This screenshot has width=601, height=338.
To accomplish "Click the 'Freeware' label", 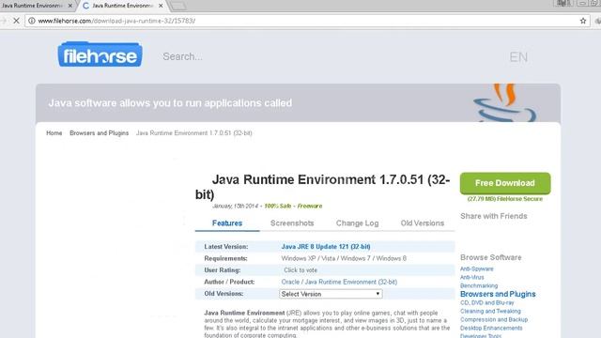I will pyautogui.click(x=310, y=207).
